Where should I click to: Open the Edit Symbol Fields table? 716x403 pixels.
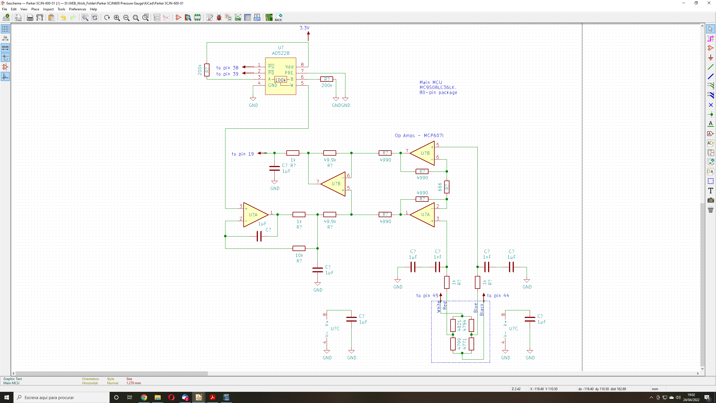(248, 17)
